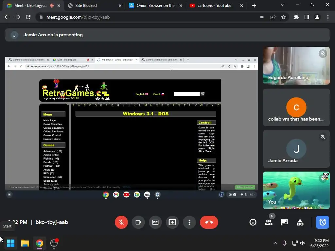
Task: Go forward with the browser forward arrow
Action: [x=18, y=17]
